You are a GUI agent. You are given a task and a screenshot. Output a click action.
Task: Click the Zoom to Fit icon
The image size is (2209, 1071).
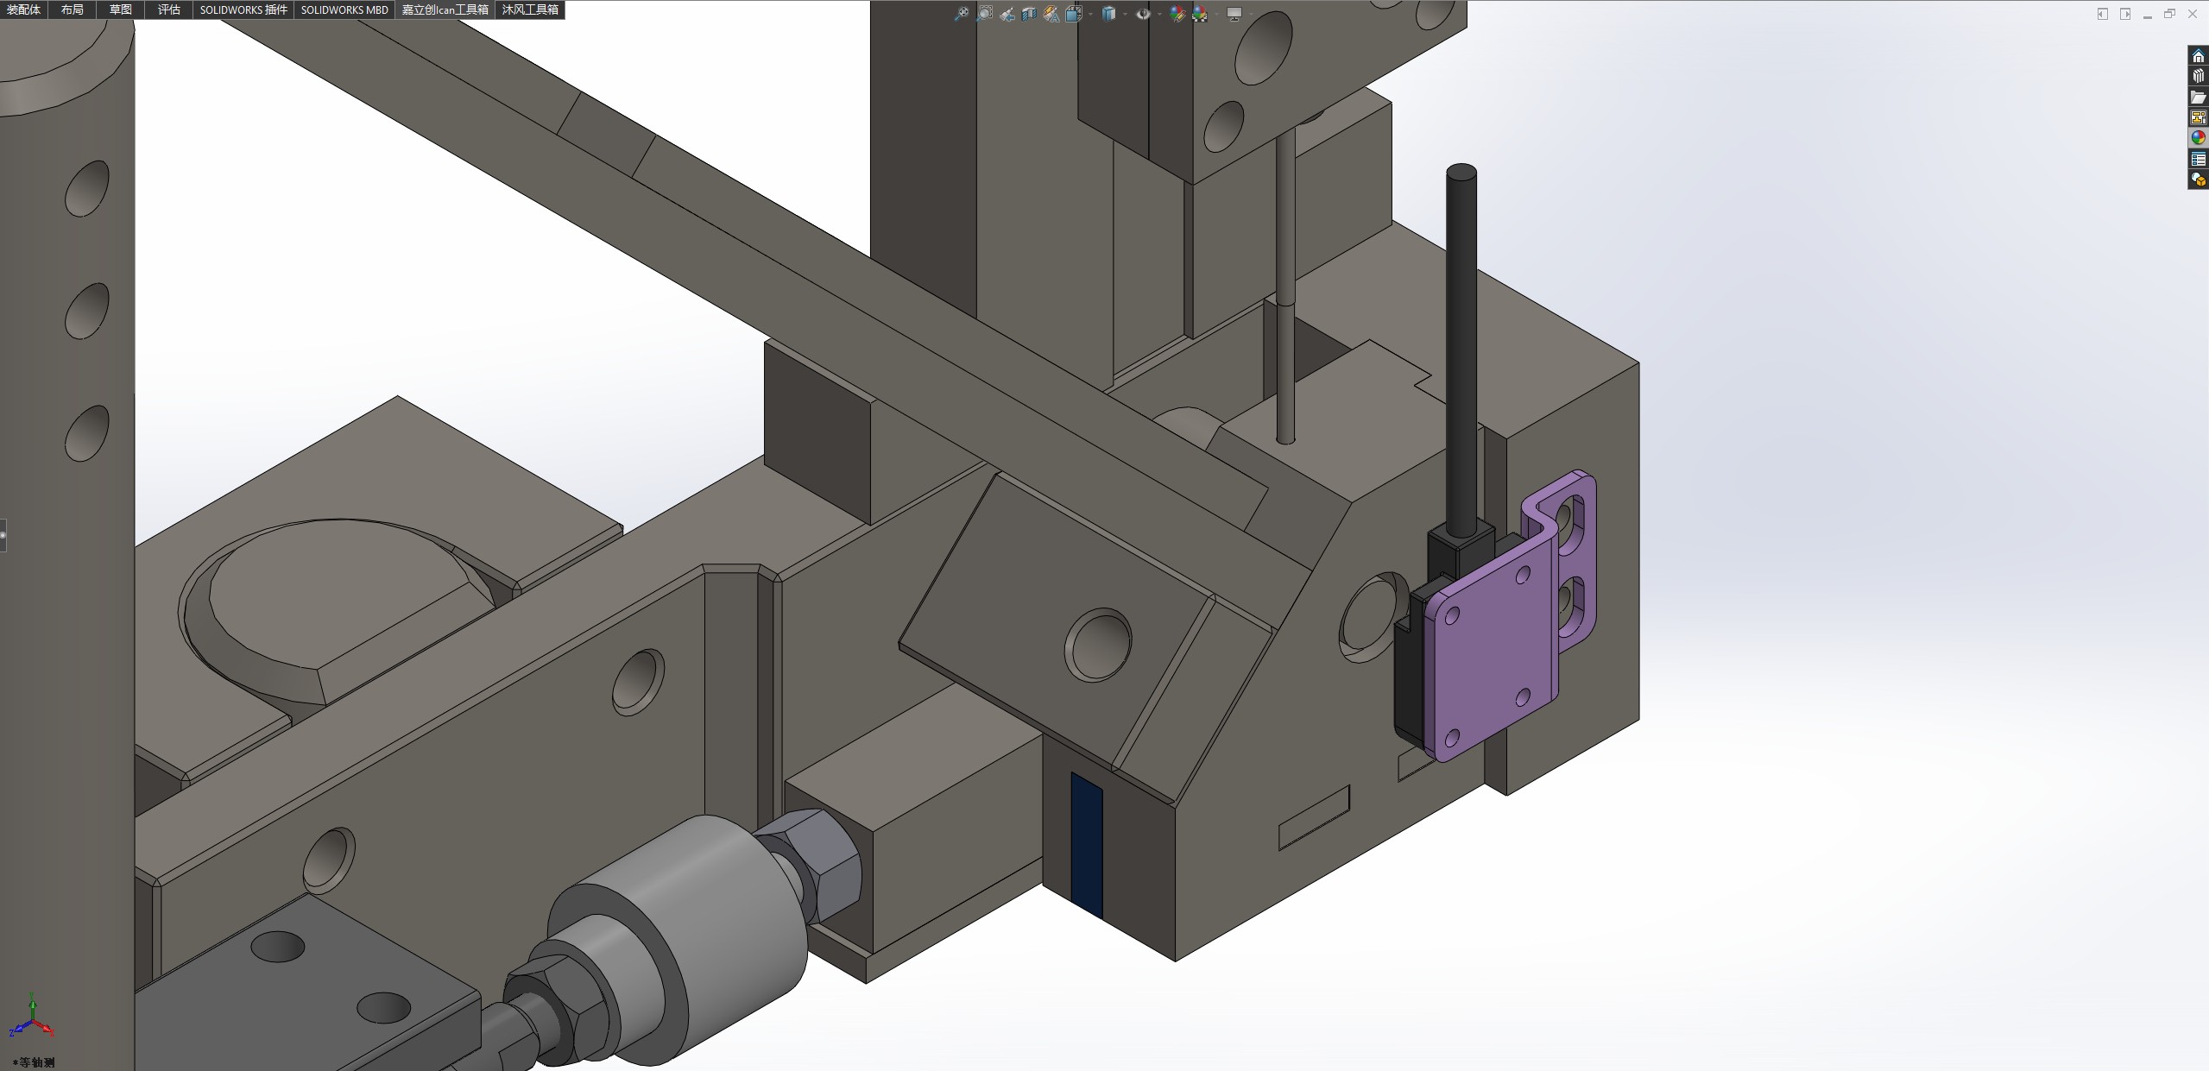pyautogui.click(x=962, y=14)
